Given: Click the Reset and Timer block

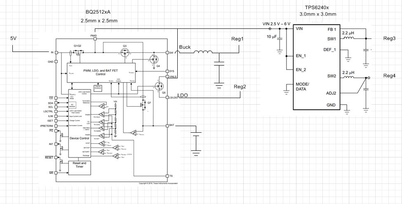Looking at the screenshot, I should coord(80,168).
